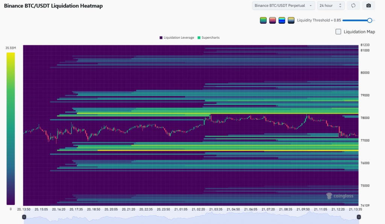
Task: Select the yellow-gray heatmap color scheme
Action: pyautogui.click(x=291, y=20)
